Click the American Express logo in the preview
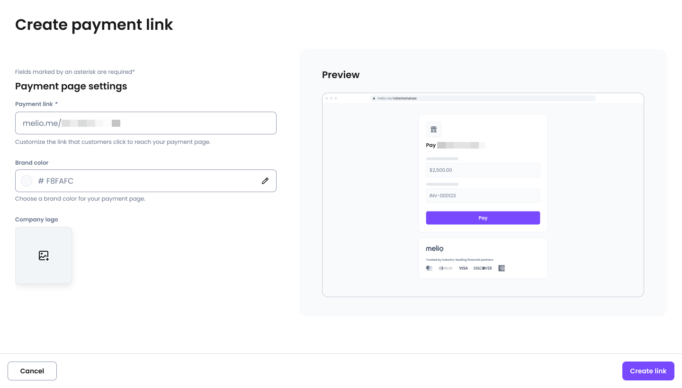The image size is (682, 388). 502,268
